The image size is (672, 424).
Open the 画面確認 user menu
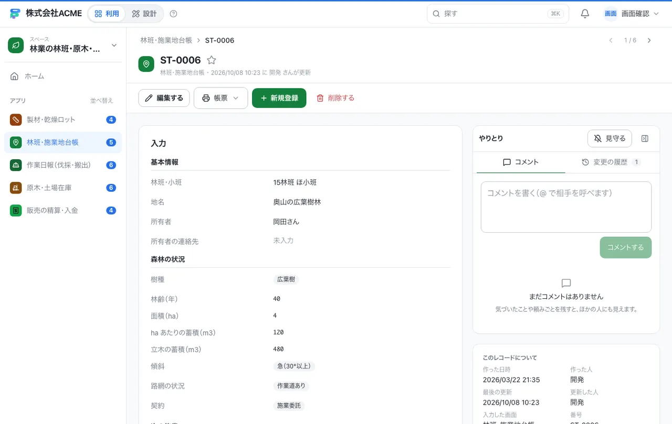pyautogui.click(x=631, y=14)
